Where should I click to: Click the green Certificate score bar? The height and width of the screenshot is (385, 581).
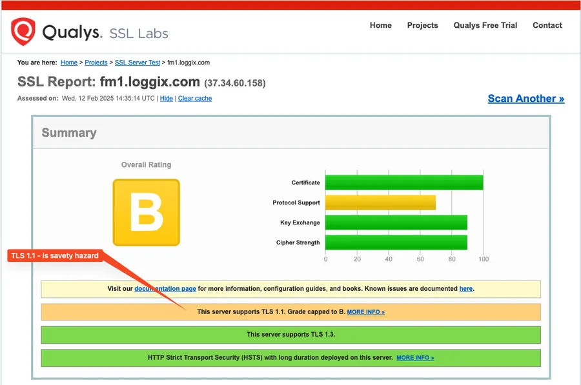(x=404, y=183)
